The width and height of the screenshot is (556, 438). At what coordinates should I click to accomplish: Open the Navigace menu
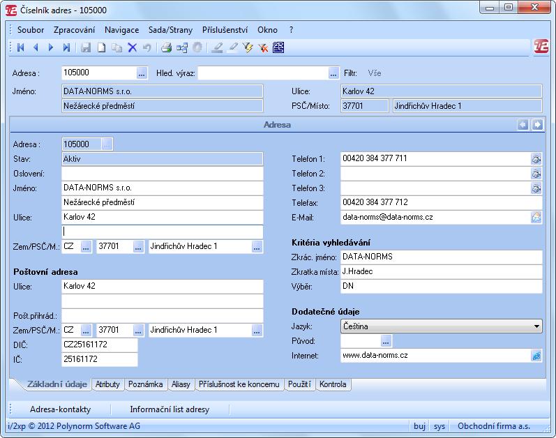coord(121,30)
